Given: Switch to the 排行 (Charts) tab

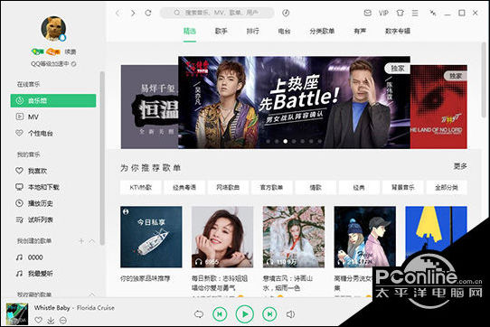Looking at the screenshot, I should (252, 31).
